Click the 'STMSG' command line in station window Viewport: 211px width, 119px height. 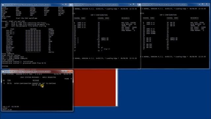(x=5, y=108)
